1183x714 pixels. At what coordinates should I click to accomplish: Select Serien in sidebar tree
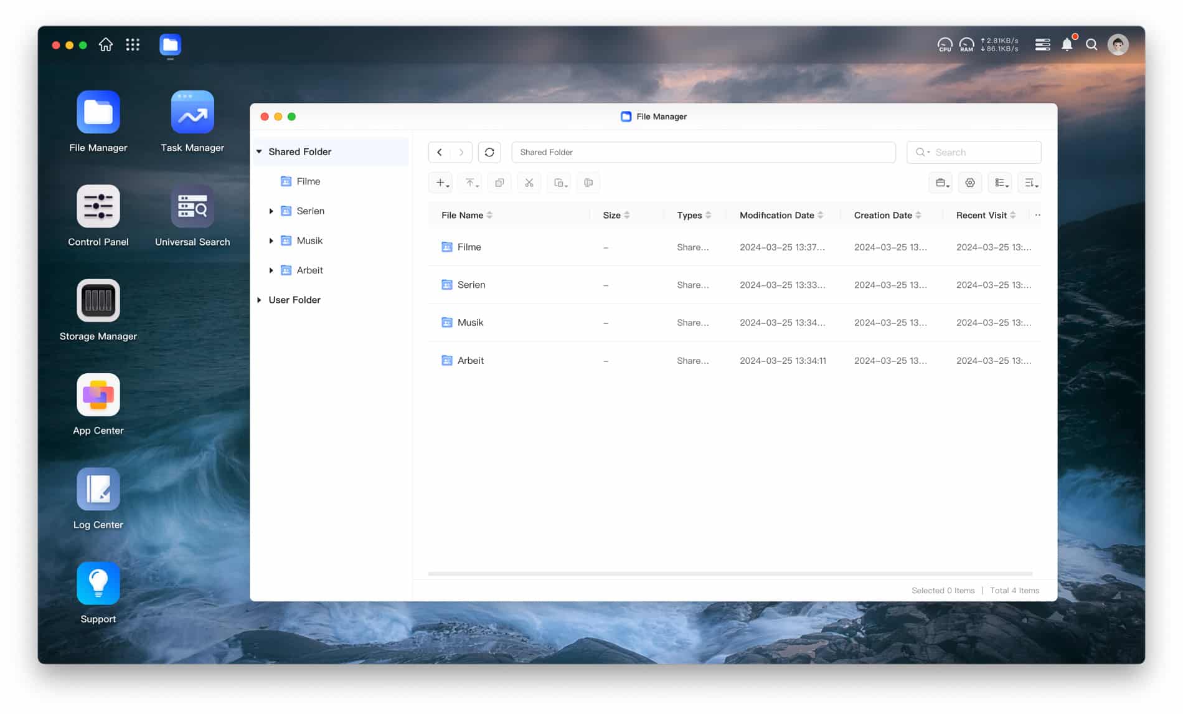pyautogui.click(x=311, y=211)
